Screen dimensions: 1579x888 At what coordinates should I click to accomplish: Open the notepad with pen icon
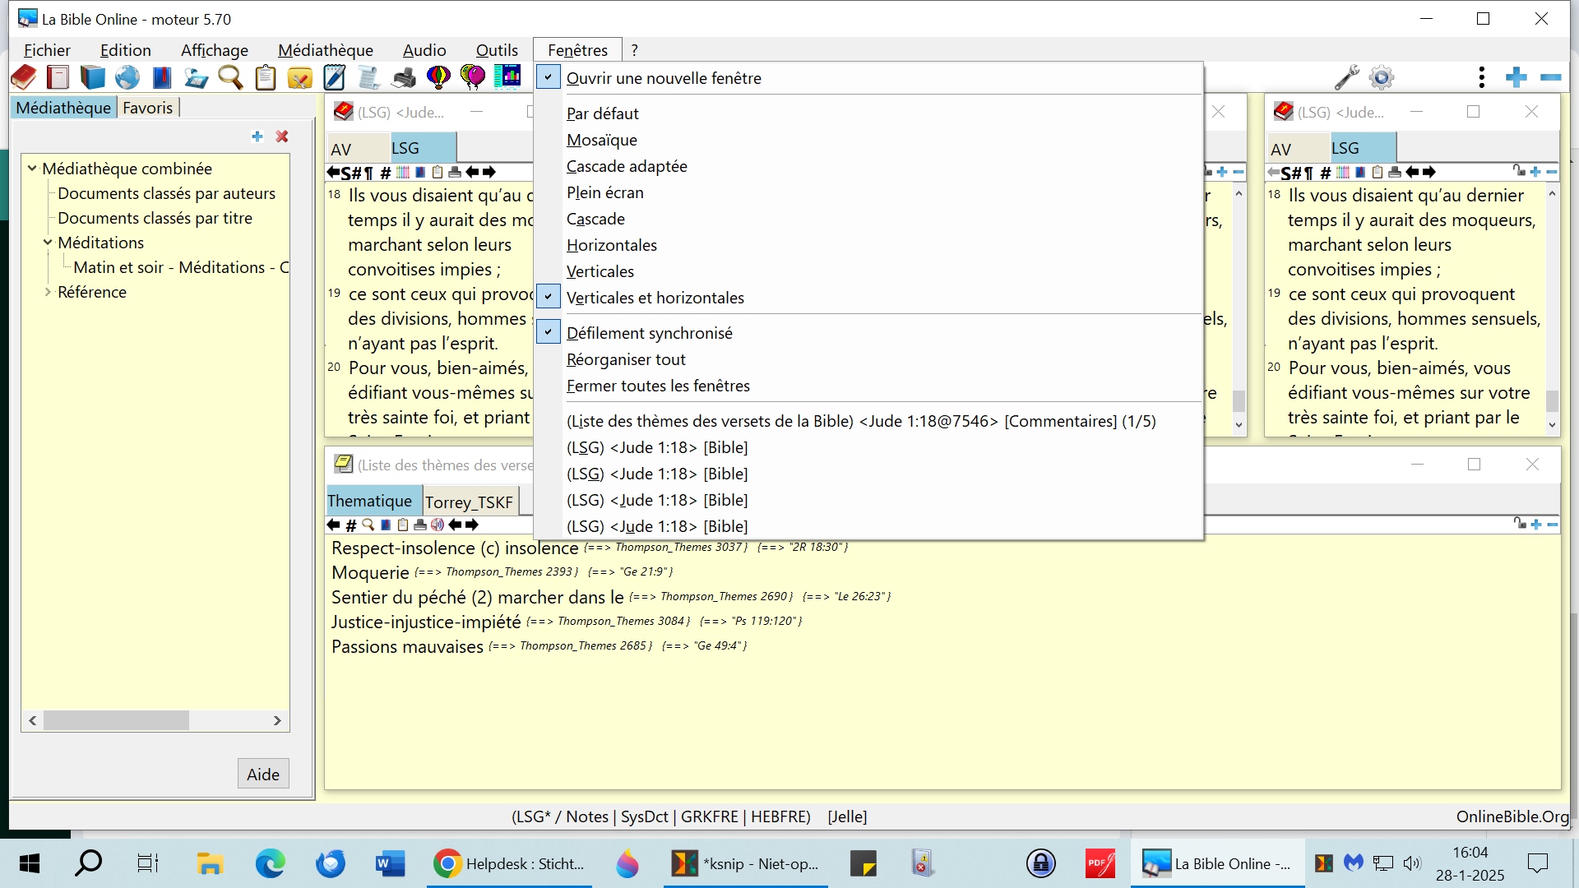pos(334,77)
